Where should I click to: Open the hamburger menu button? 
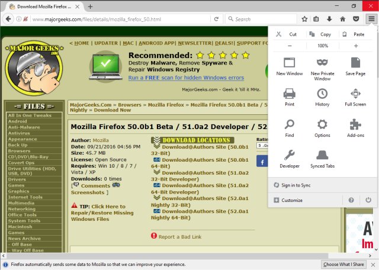pyautogui.click(x=371, y=19)
